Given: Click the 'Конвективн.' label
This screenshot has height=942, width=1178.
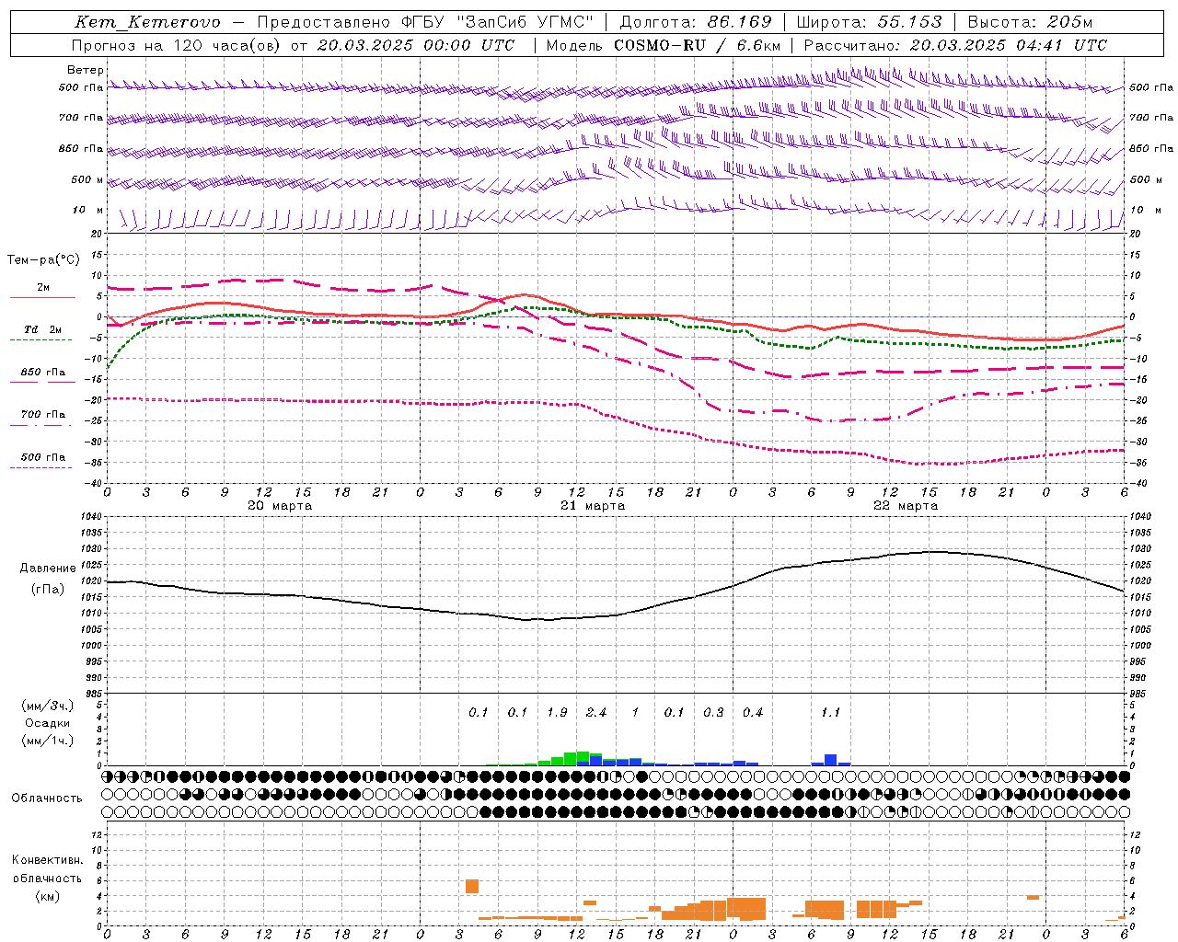Looking at the screenshot, I should 48,860.
